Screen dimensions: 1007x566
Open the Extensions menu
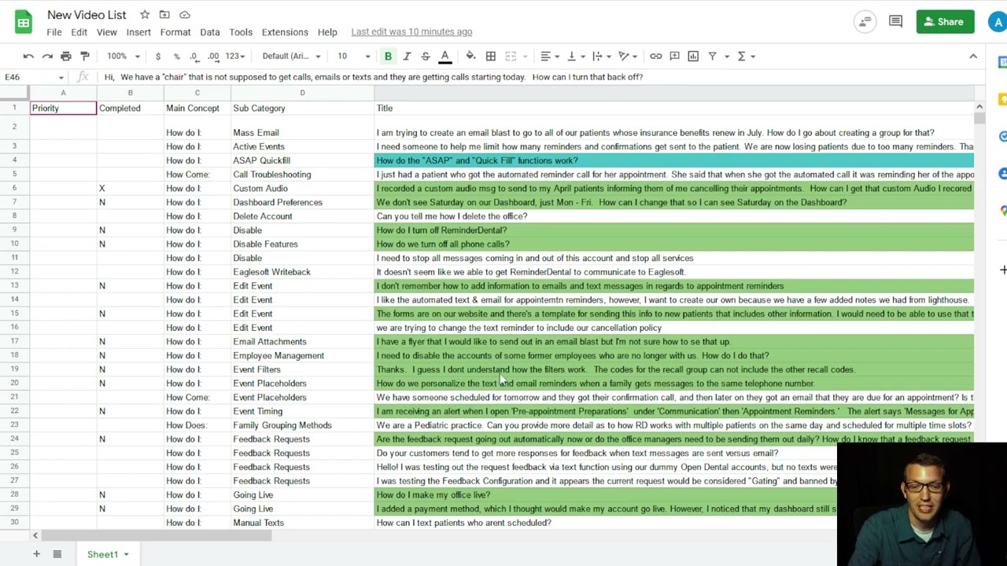click(x=285, y=32)
